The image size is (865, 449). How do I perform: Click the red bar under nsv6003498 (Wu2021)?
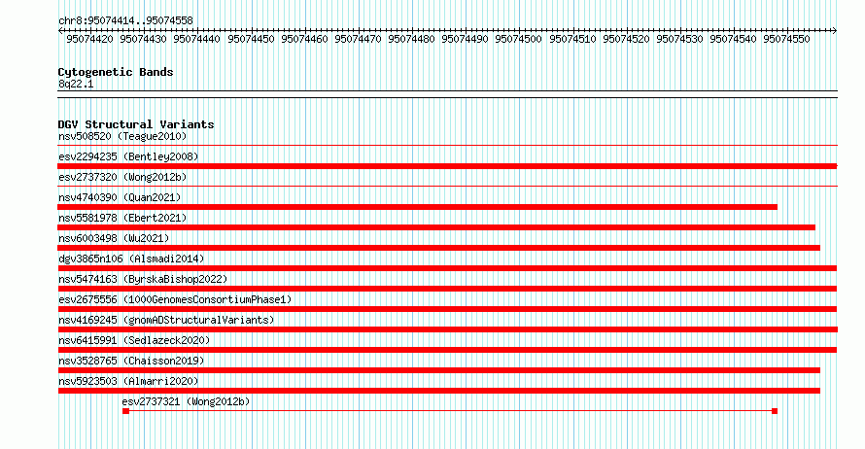439,248
